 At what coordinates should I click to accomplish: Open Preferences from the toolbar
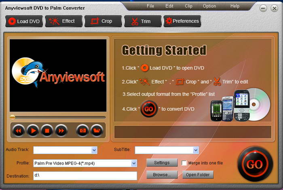182,21
